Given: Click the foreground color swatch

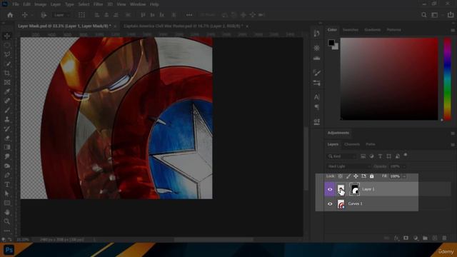Looking at the screenshot, I should [x=331, y=43].
